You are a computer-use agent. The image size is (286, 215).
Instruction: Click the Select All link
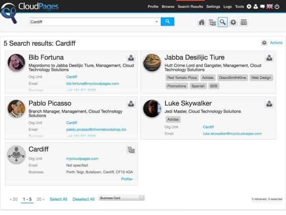59,199
